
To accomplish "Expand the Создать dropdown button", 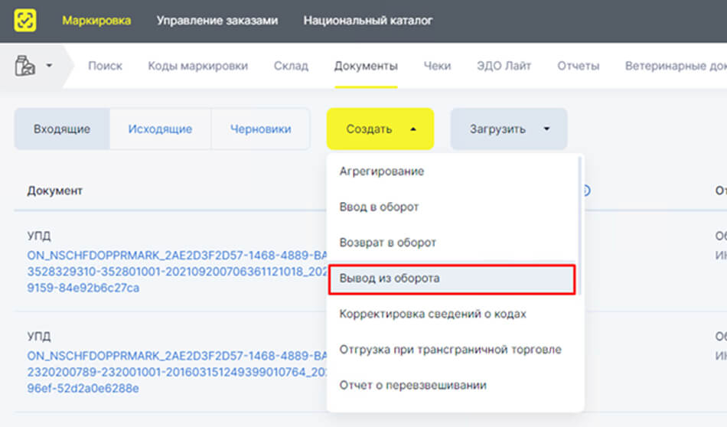I will [x=380, y=129].
